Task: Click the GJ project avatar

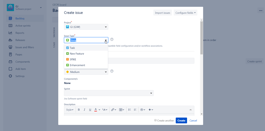Action: tap(10, 7)
